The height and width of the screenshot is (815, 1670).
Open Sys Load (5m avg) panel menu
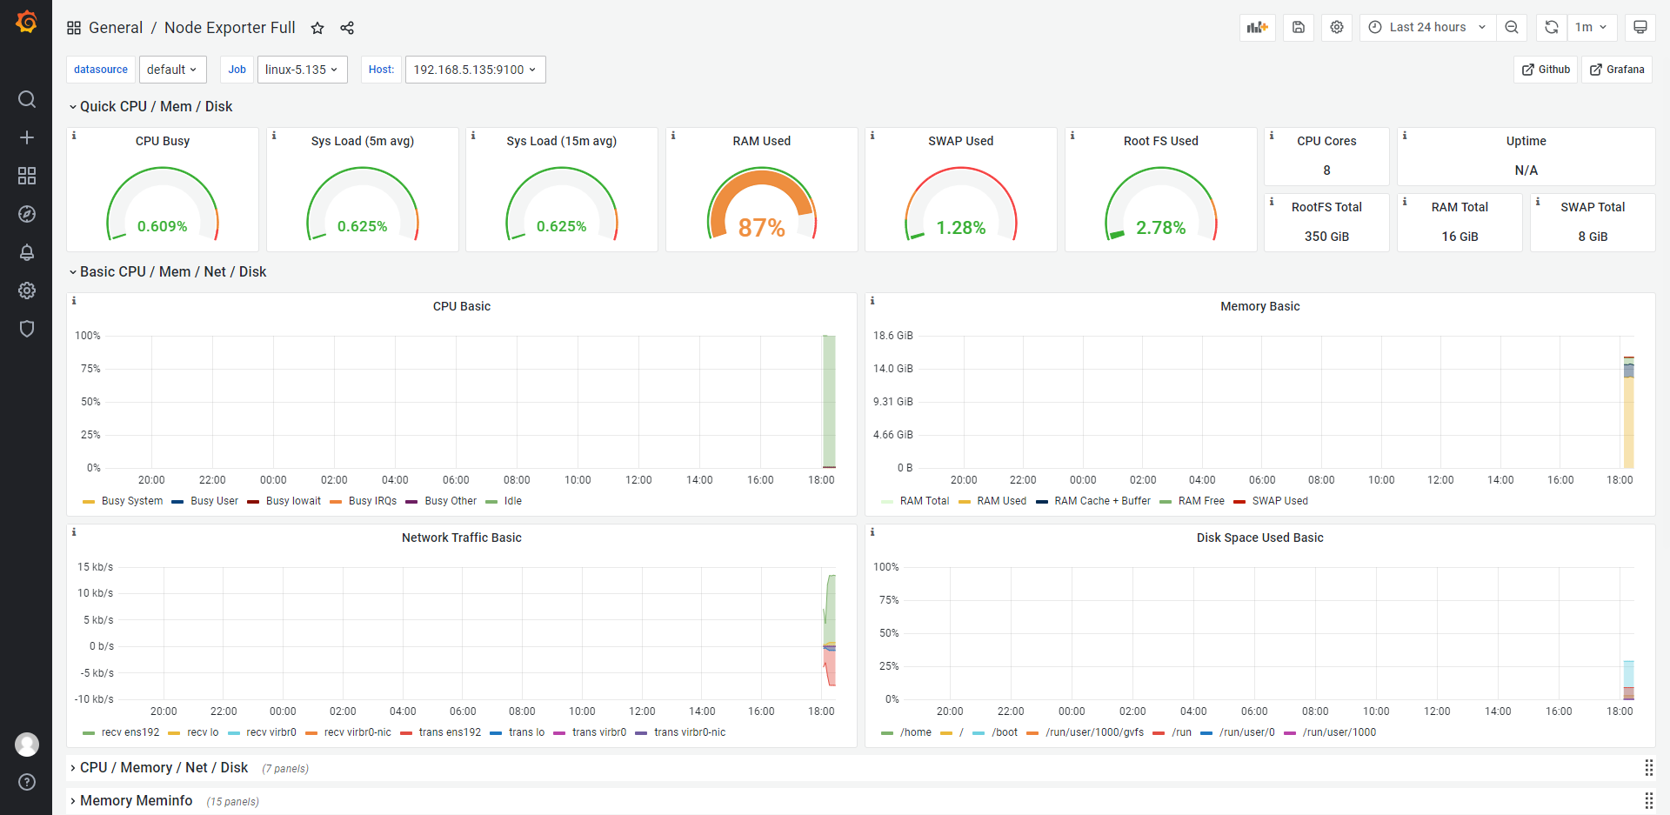[363, 141]
